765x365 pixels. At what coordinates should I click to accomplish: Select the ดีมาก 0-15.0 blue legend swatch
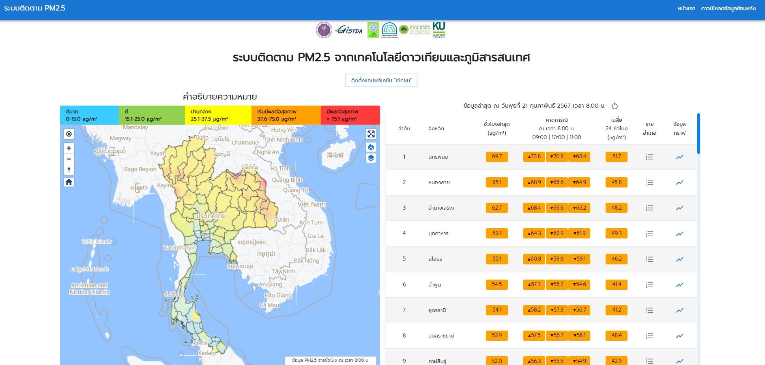tap(89, 115)
